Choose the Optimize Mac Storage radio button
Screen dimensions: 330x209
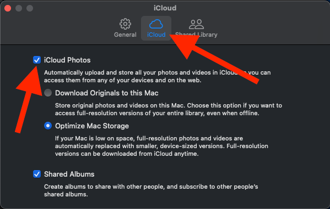tap(48, 126)
